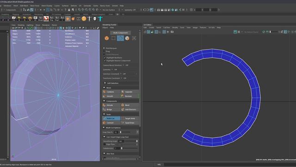Screen dimensions: 296x167
Task: Choose Pick/Marquee selection radio
Action: [x=104, y=48]
